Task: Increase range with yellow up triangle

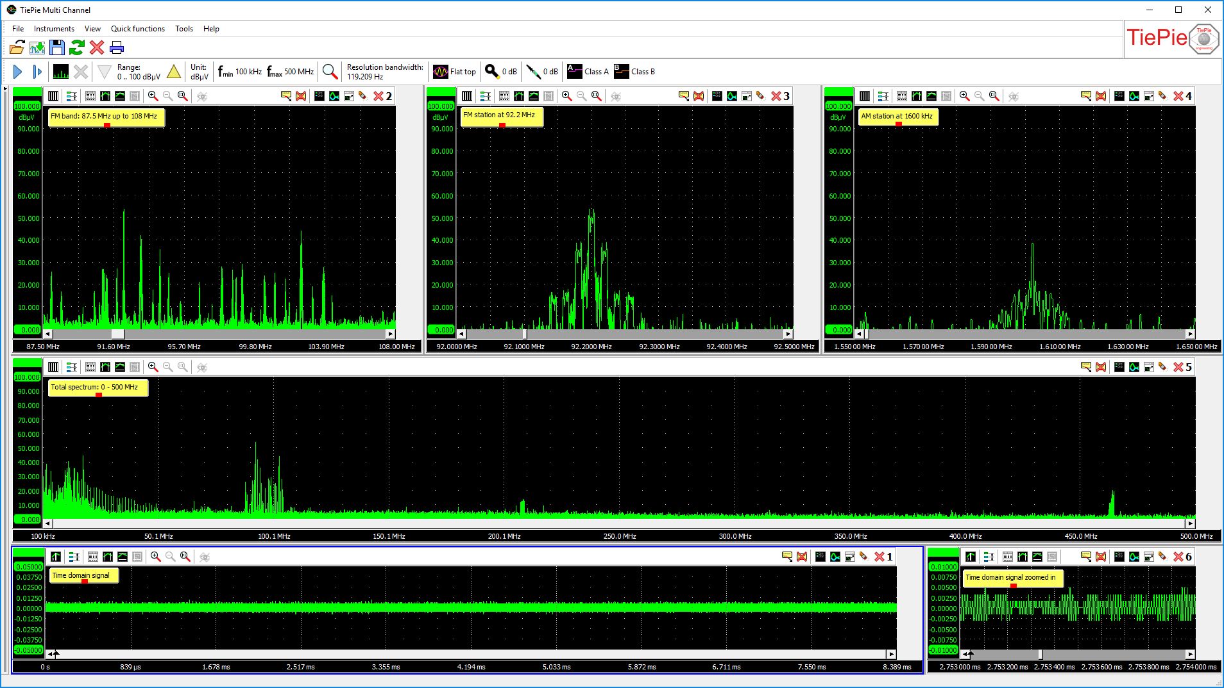Action: click(174, 72)
